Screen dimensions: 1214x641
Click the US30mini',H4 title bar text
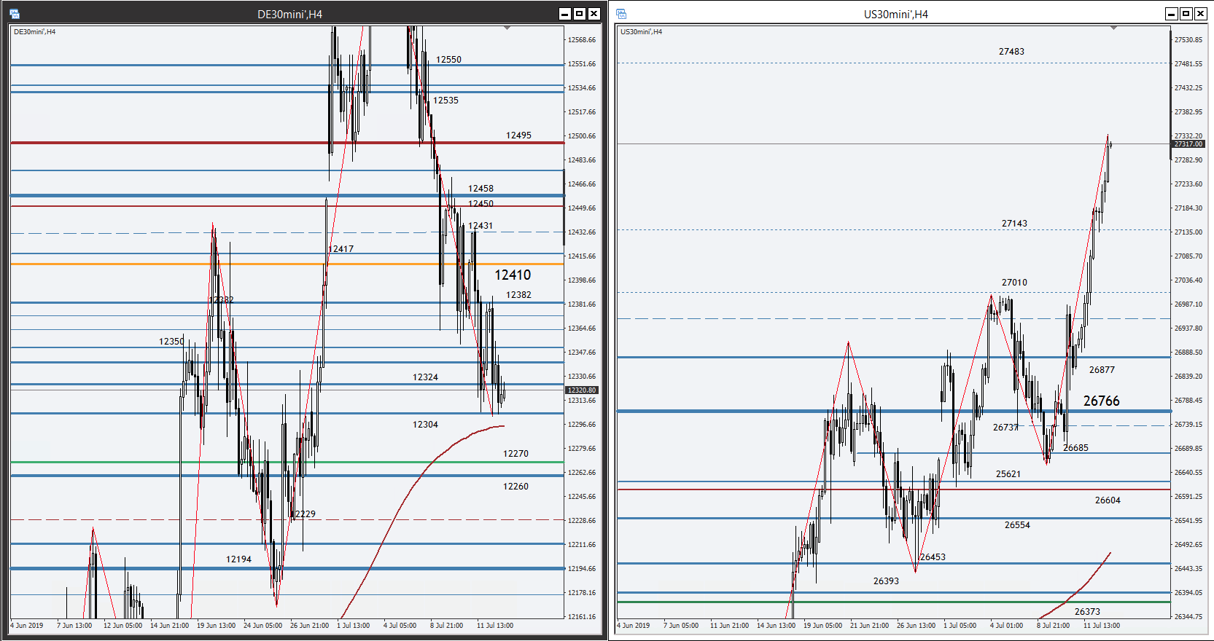(896, 14)
